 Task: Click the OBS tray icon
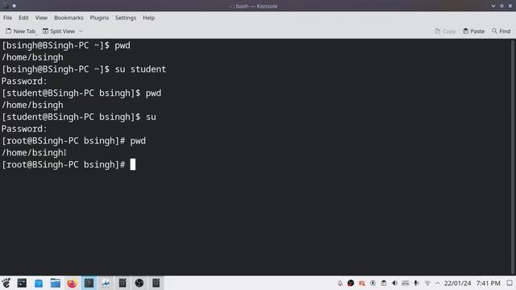pyautogui.click(x=351, y=283)
